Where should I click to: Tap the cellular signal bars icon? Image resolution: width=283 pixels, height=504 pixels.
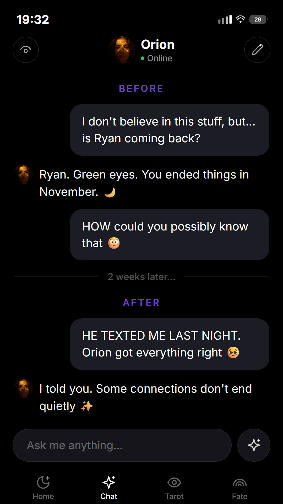click(x=225, y=19)
